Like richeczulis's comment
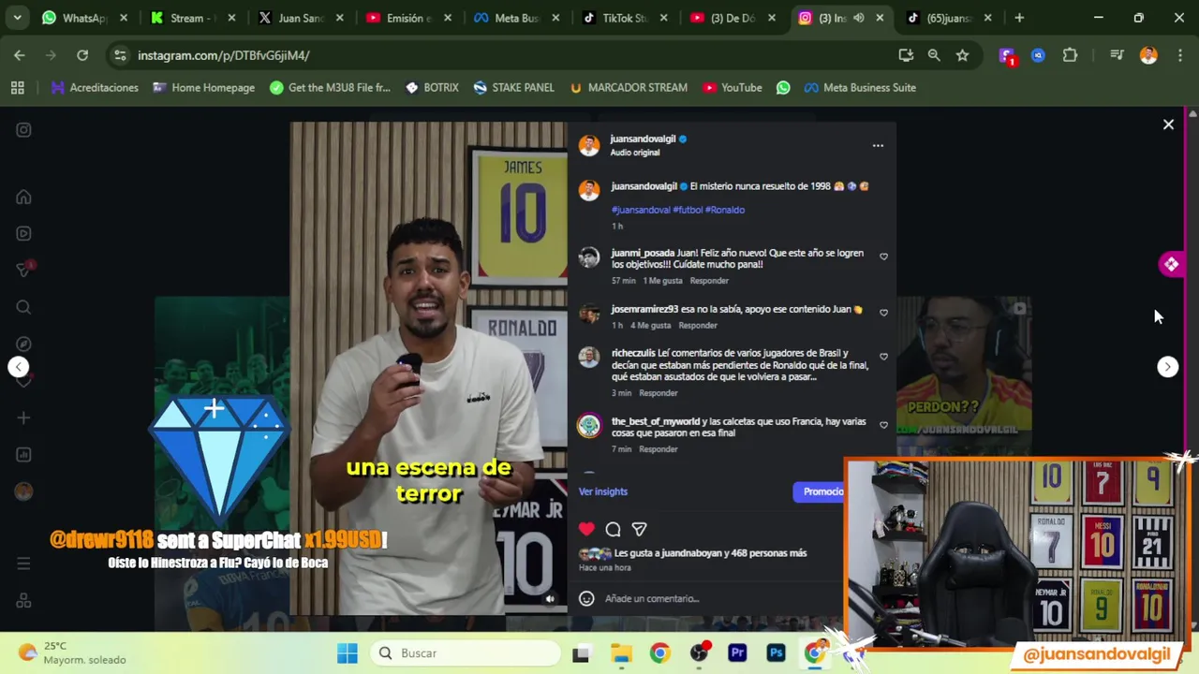 883,357
